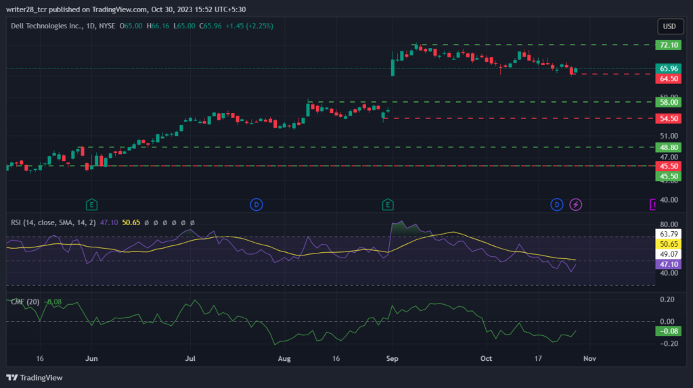This screenshot has width=693, height=388.
Task: Click the CMF 0.20 axis label
Action: [x=667, y=299]
